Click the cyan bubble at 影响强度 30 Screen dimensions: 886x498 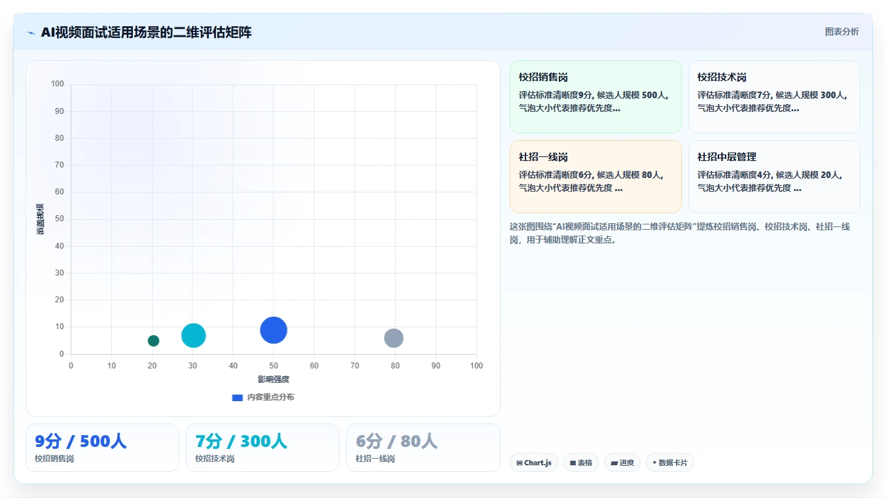(x=193, y=336)
